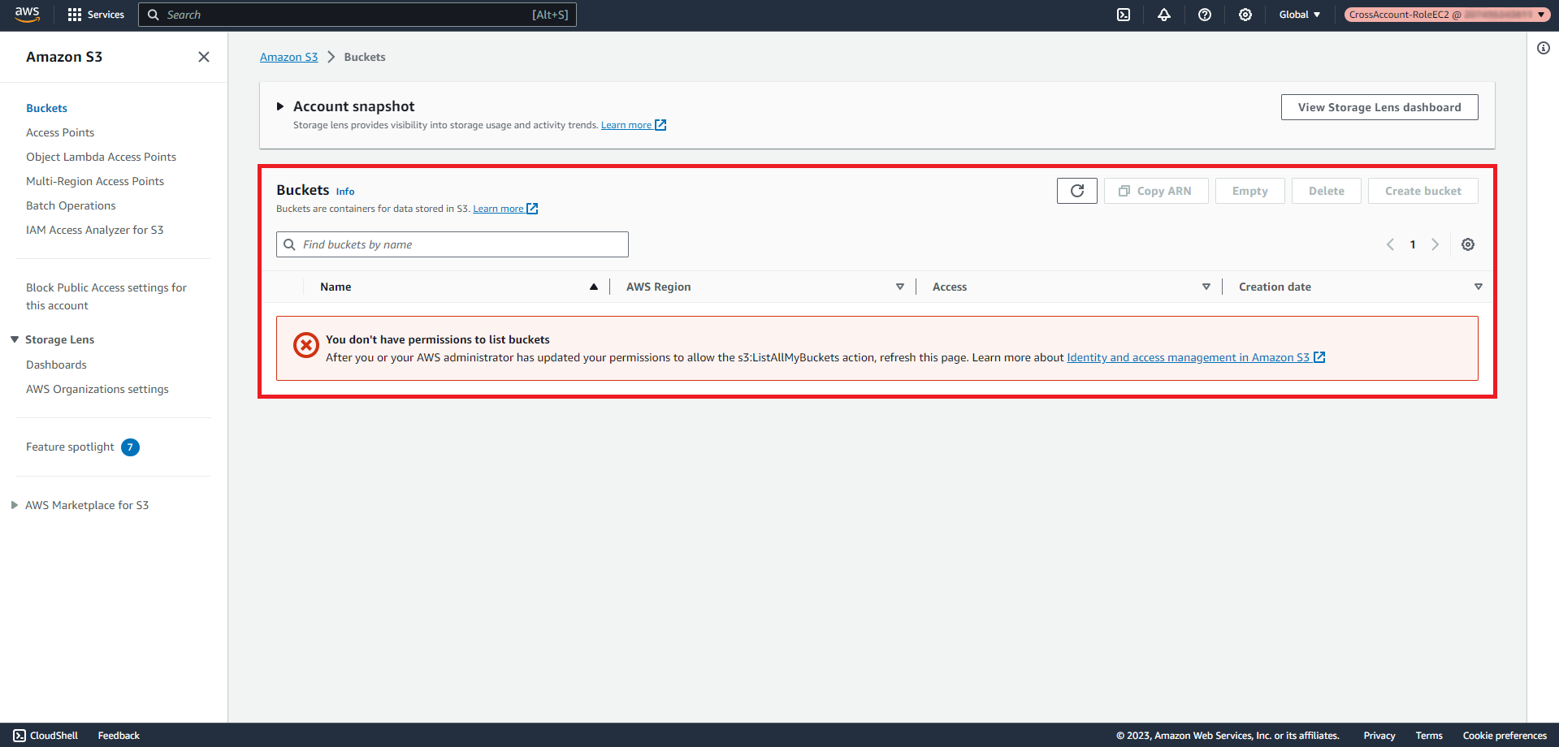The height and width of the screenshot is (747, 1559).
Task: Click the Feature spotlight badge 7
Action: pos(130,447)
